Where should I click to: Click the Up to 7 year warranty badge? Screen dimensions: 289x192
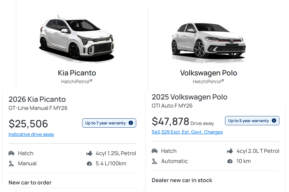(105, 123)
